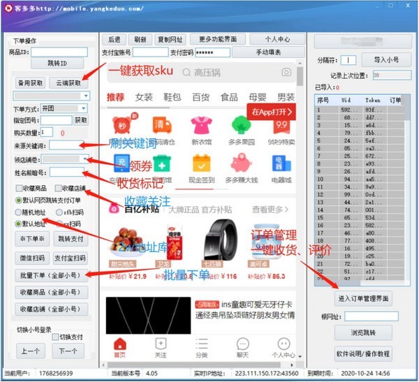Click the 来源关键词 input field
The width and height of the screenshot is (419, 382).
[x=66, y=145]
